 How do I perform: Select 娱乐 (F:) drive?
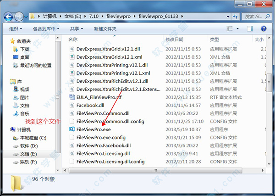(25, 162)
